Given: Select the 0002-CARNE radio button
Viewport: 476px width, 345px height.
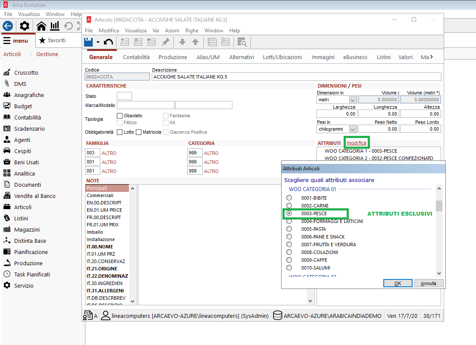Looking at the screenshot, I should click(x=289, y=206).
